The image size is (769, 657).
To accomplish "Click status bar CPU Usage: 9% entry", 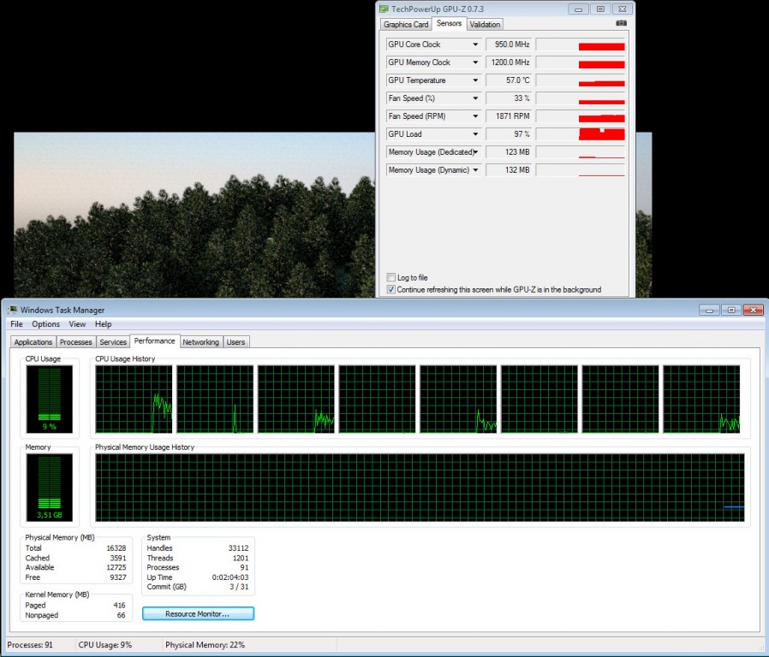I will 105,645.
